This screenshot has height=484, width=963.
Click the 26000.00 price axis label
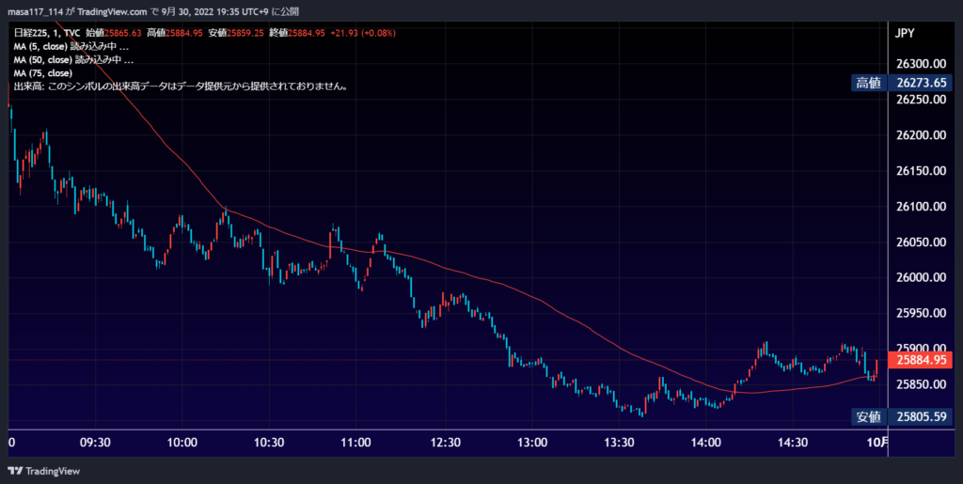922,277
